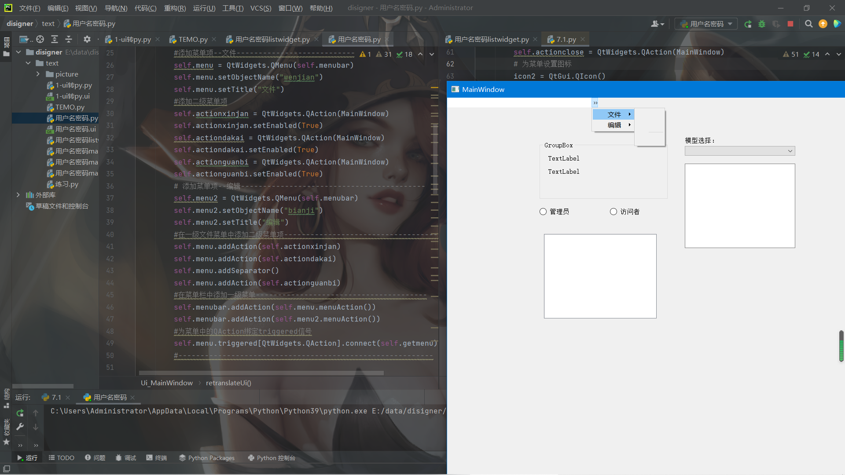Click the warning count 31 in left editor
Screen dimensions: 845x475
click(x=384, y=54)
